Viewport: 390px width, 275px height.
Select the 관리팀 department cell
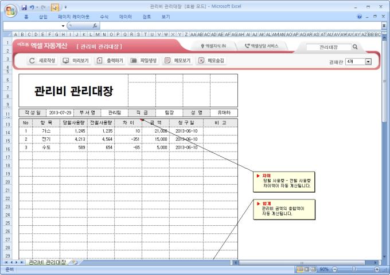pyautogui.click(x=114, y=113)
